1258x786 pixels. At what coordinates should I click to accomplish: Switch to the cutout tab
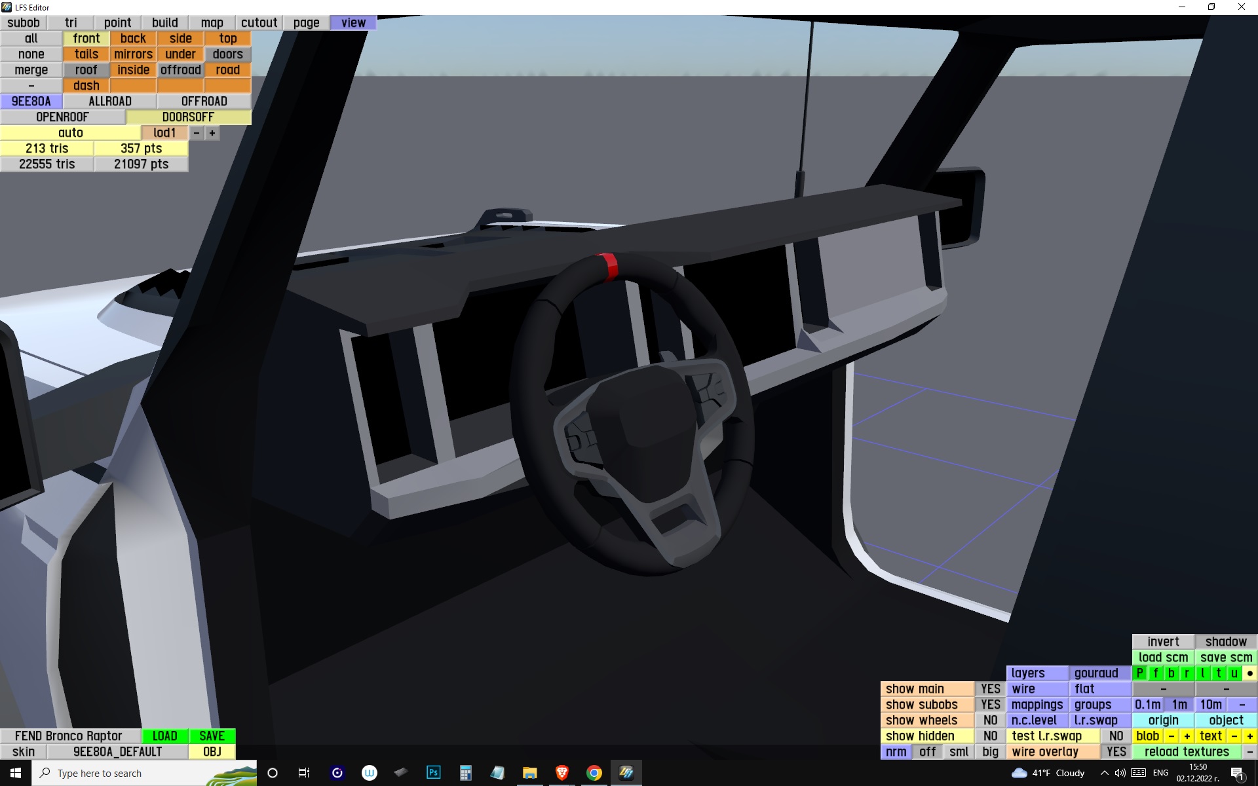[259, 23]
